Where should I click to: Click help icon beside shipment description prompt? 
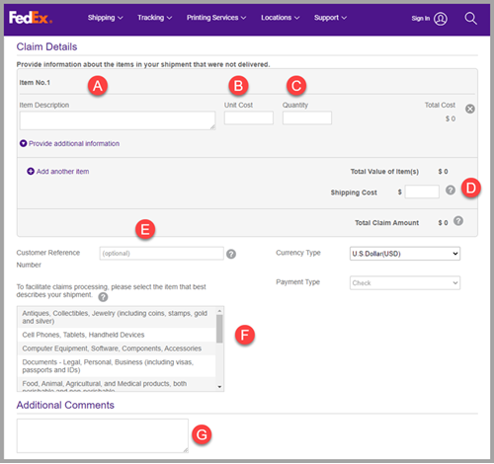(103, 297)
